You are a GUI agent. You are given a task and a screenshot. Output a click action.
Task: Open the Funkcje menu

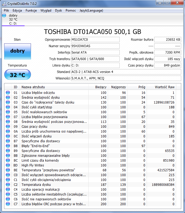(x=31, y=10)
